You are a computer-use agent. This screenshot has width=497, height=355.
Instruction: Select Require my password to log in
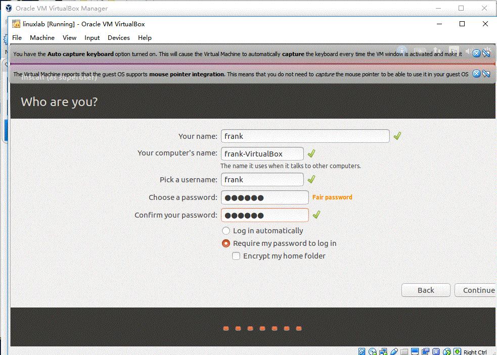[x=225, y=243]
